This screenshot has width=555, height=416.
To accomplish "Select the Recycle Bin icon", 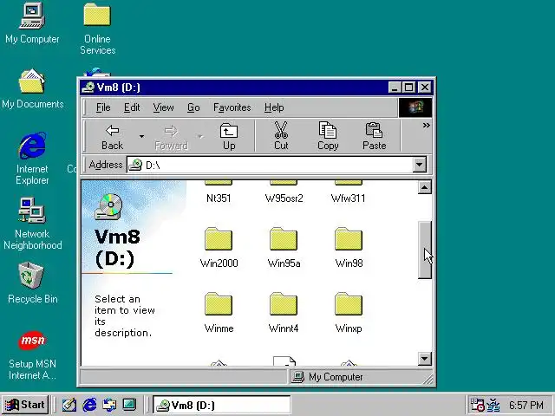I will pos(32,283).
